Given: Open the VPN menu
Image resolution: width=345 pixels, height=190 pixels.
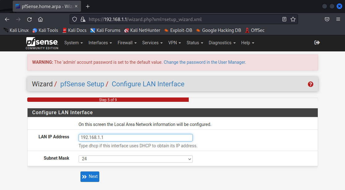Looking at the screenshot, I should 175,43.
